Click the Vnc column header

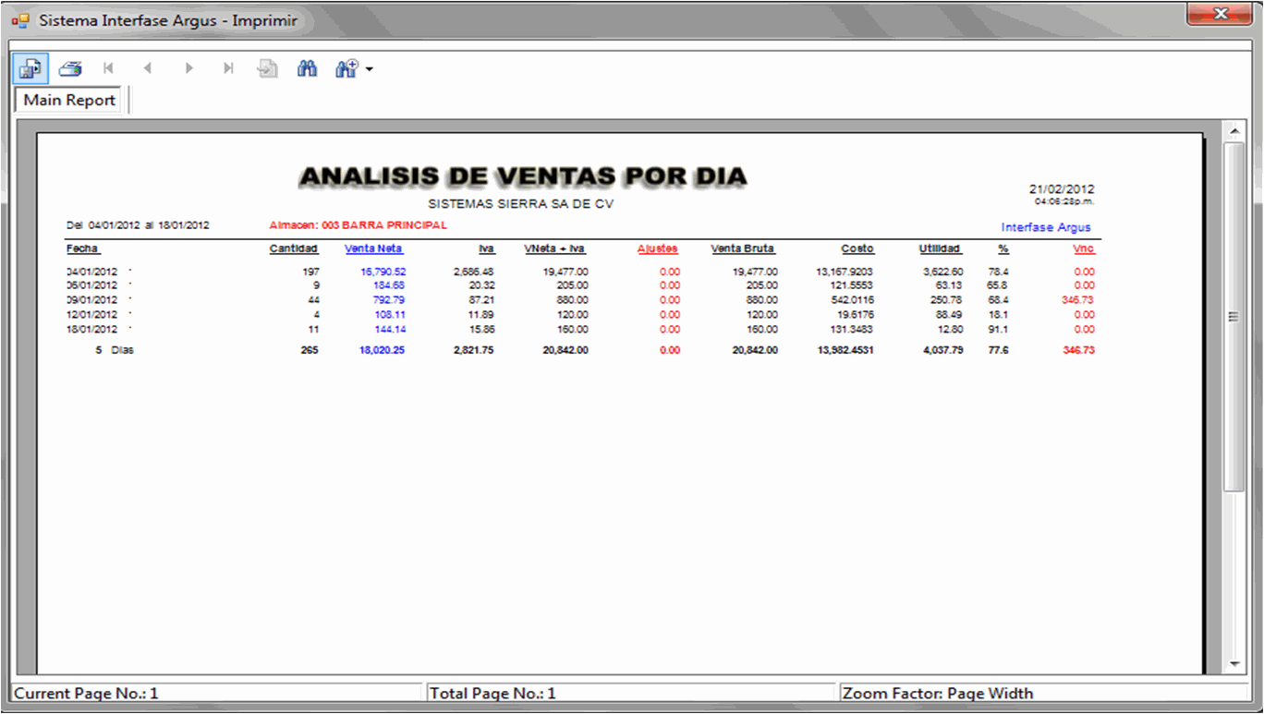coord(1083,248)
